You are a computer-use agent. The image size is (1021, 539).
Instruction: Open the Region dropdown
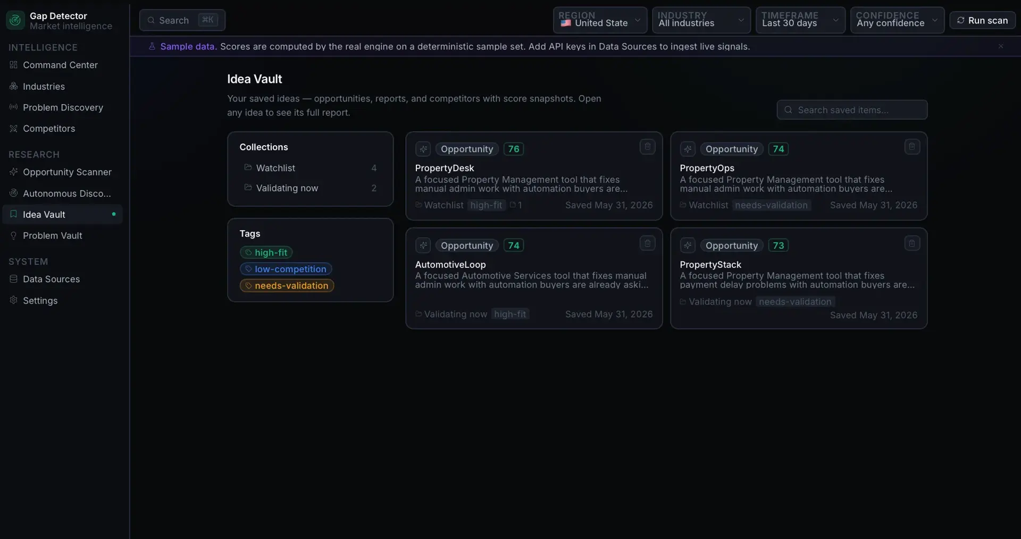pyautogui.click(x=600, y=20)
